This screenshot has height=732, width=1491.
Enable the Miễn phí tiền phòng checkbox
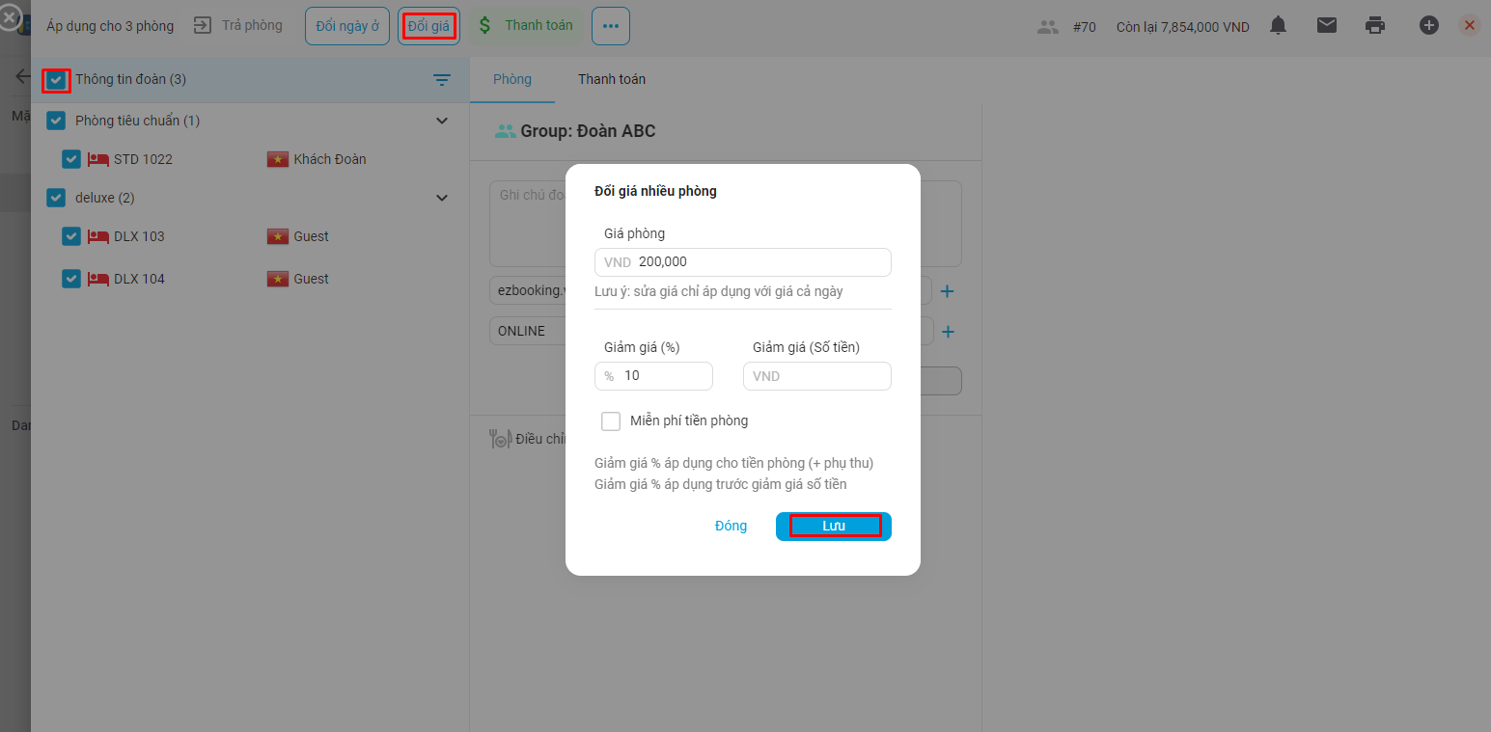(x=611, y=421)
